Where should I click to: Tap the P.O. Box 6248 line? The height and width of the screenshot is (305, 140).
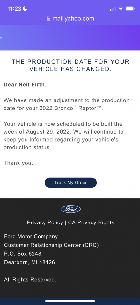point(23,254)
